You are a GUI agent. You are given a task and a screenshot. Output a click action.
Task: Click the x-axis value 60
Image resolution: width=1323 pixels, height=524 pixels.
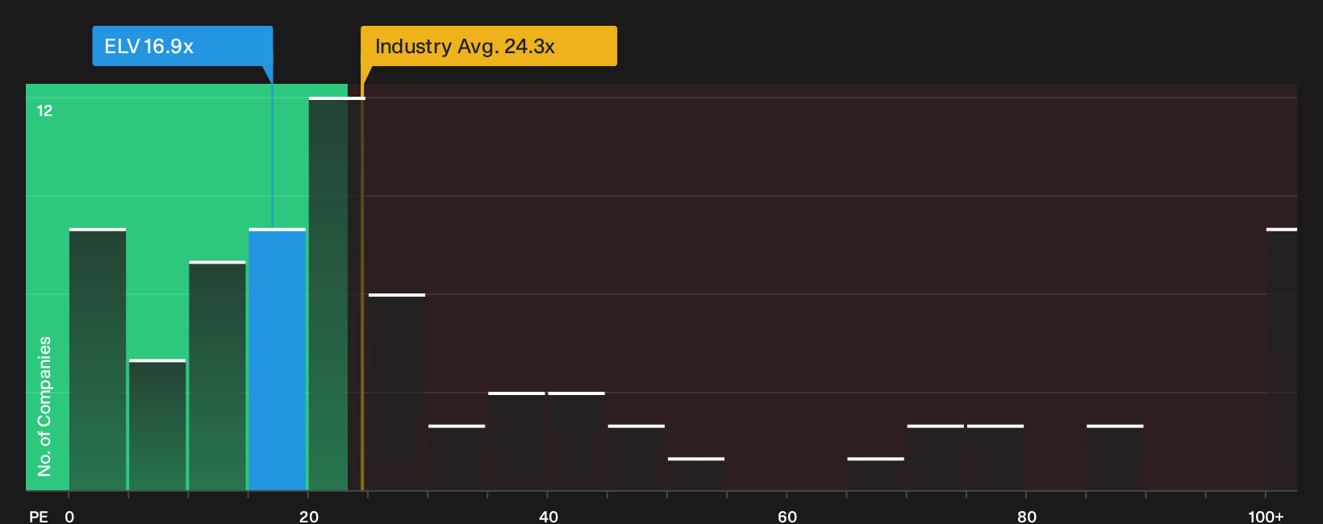(787, 517)
